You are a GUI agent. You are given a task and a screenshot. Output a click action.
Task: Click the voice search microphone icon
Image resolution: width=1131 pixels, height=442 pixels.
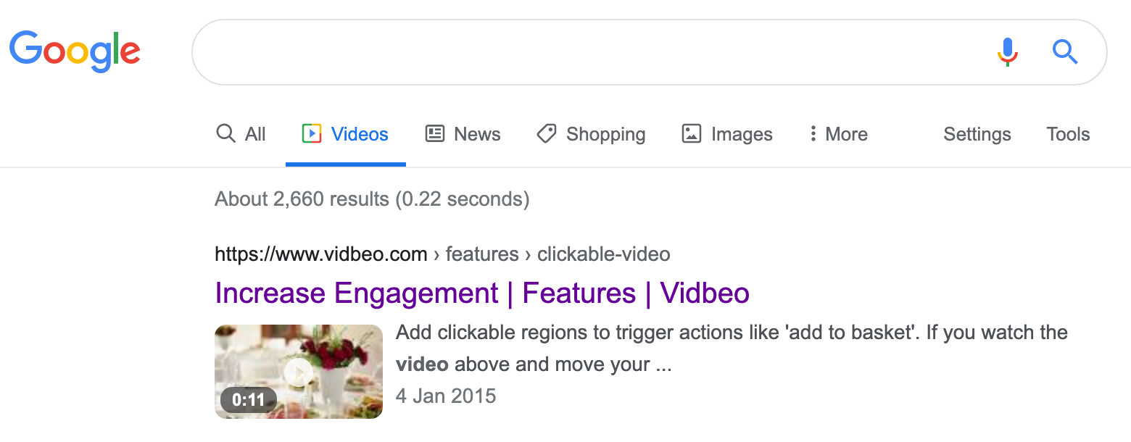click(1006, 51)
